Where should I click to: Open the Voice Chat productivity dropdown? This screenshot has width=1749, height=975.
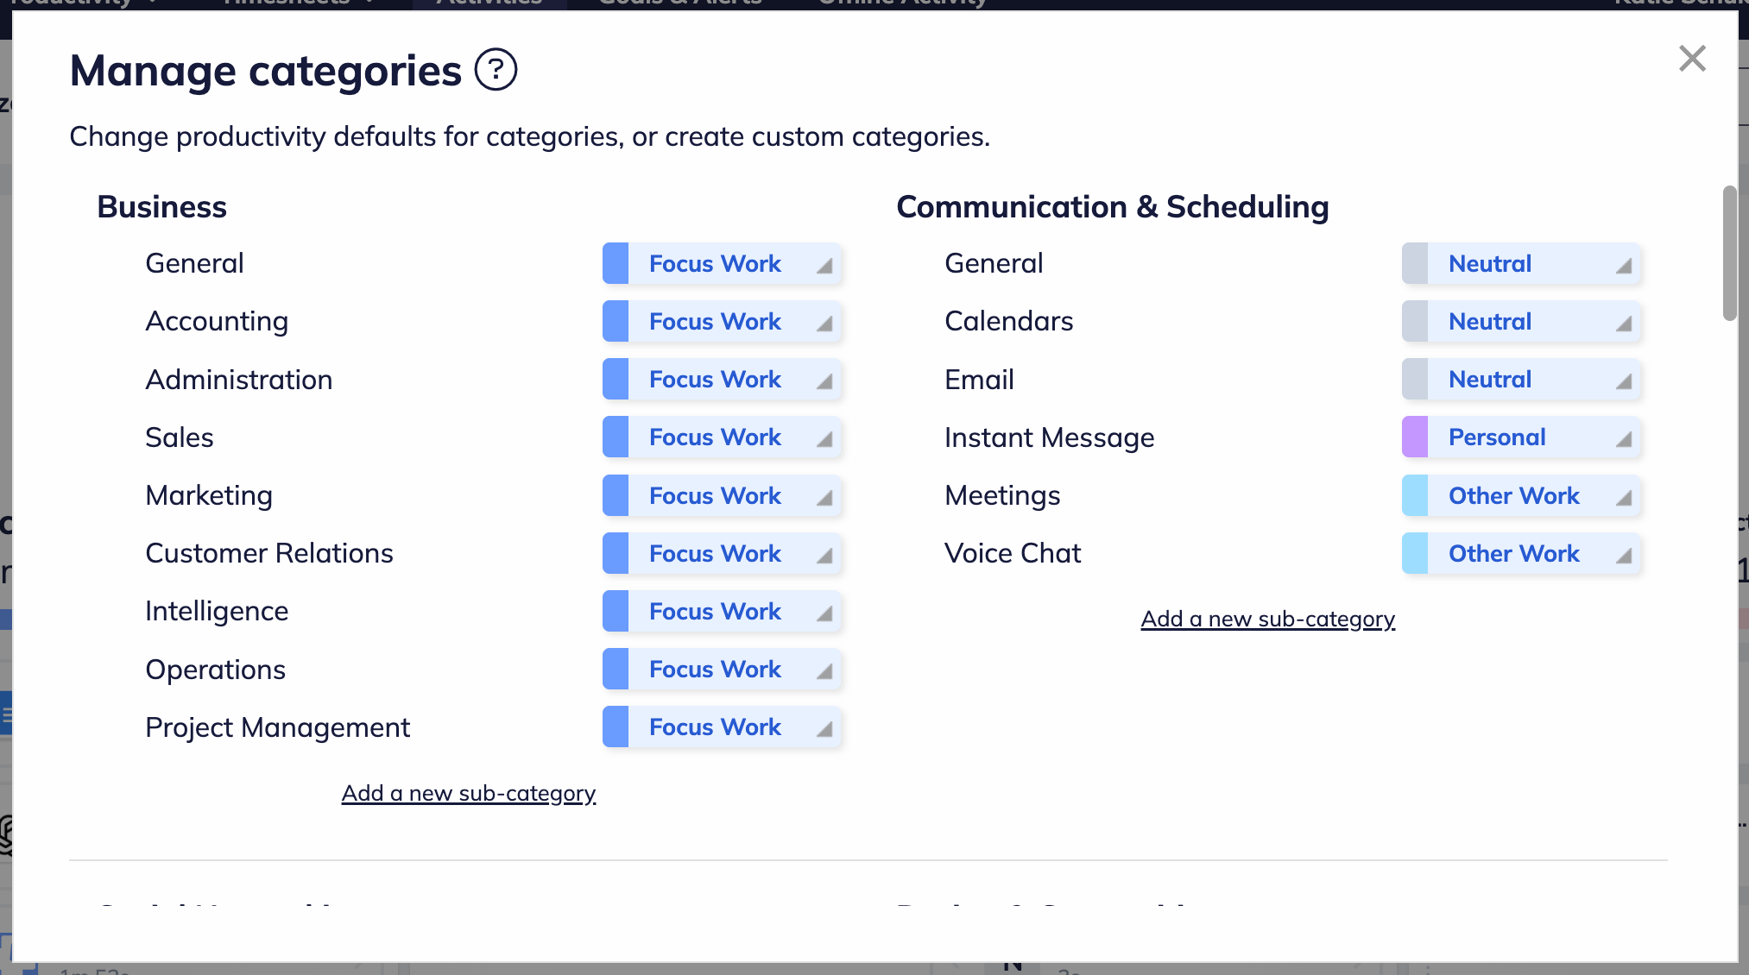click(1521, 554)
